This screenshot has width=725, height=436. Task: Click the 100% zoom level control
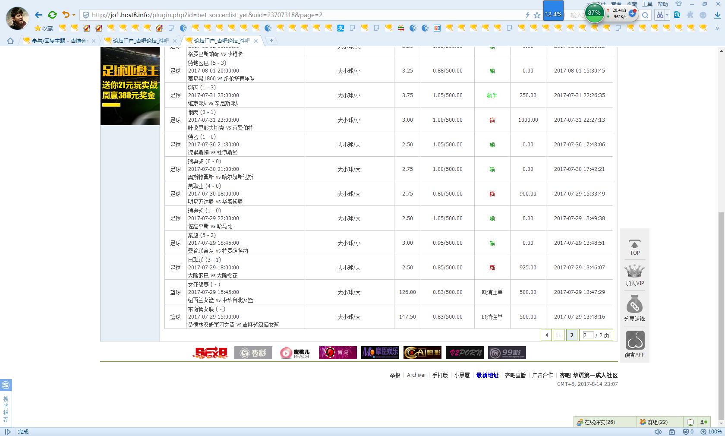coord(711,432)
